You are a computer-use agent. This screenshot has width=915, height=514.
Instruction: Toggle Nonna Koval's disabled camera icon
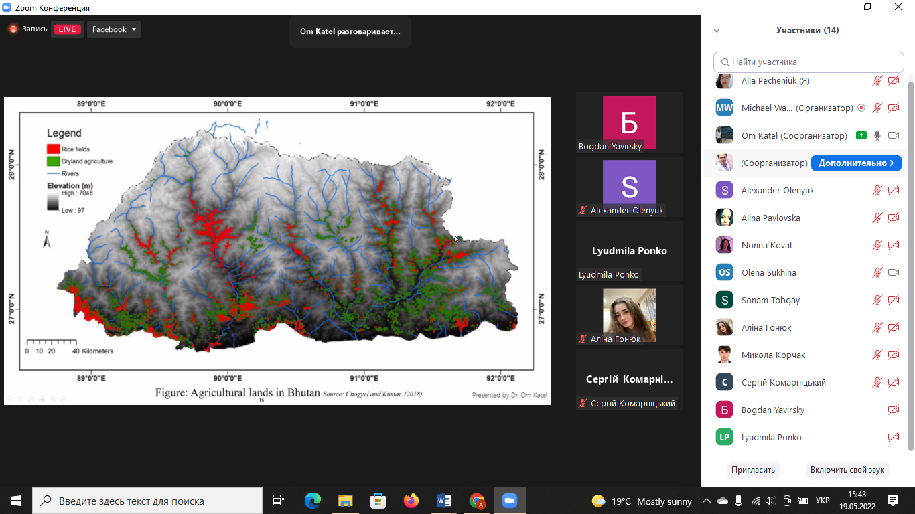893,245
